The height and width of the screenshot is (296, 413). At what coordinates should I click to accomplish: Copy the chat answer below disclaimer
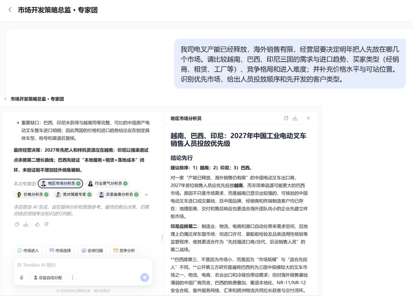(x=17, y=224)
